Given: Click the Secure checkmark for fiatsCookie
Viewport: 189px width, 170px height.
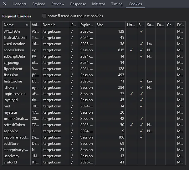Looking at the screenshot, I should click(141, 81).
